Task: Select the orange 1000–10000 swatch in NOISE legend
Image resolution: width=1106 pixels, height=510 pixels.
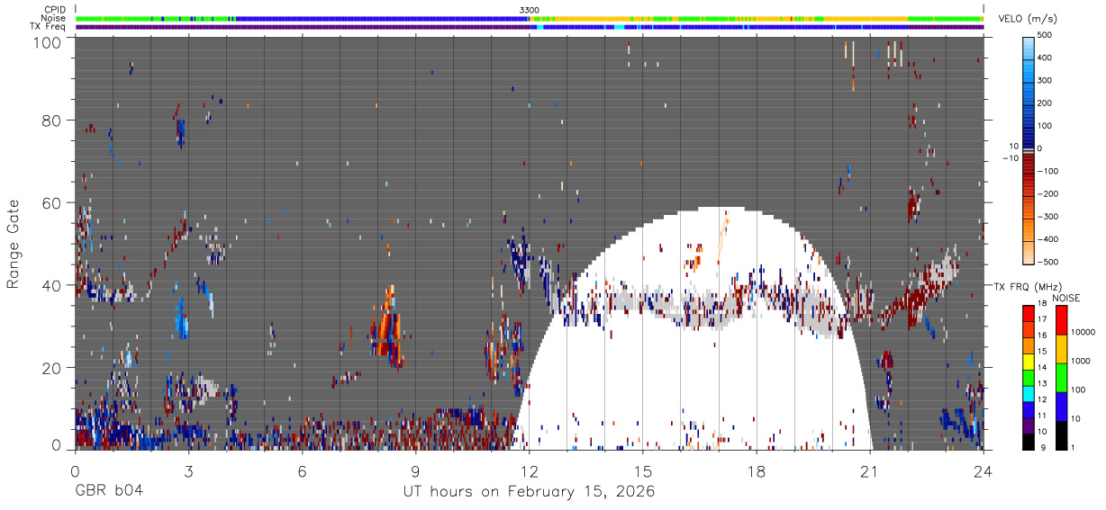Action: 1061,348
